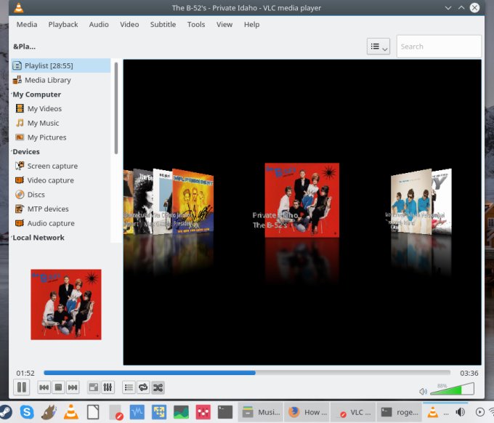Image resolution: width=494 pixels, height=423 pixels.
Task: Adjust the volume slider at 88%
Action: [x=452, y=389]
